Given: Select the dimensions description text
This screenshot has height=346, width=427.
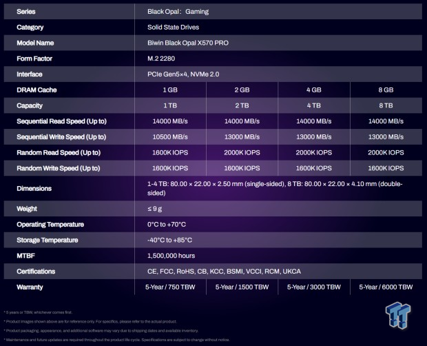Looking at the screenshot, I should coord(275,188).
